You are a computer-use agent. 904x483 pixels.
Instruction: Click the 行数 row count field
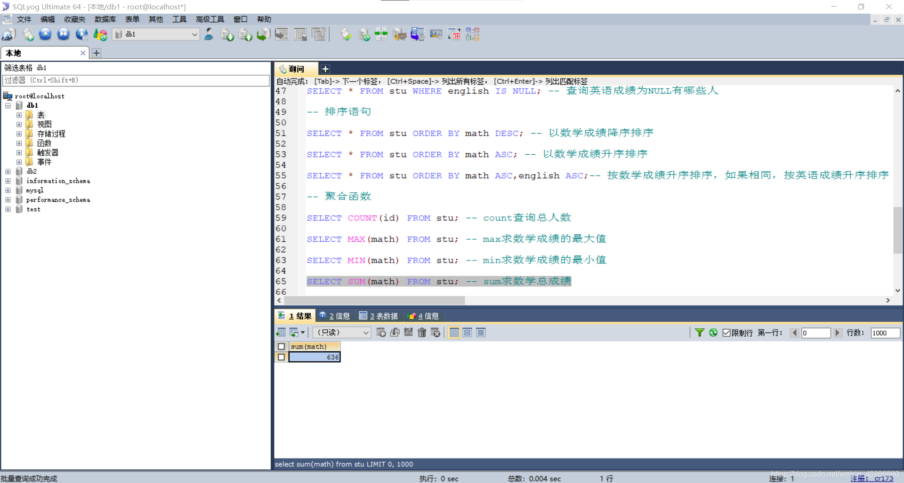[x=885, y=333]
